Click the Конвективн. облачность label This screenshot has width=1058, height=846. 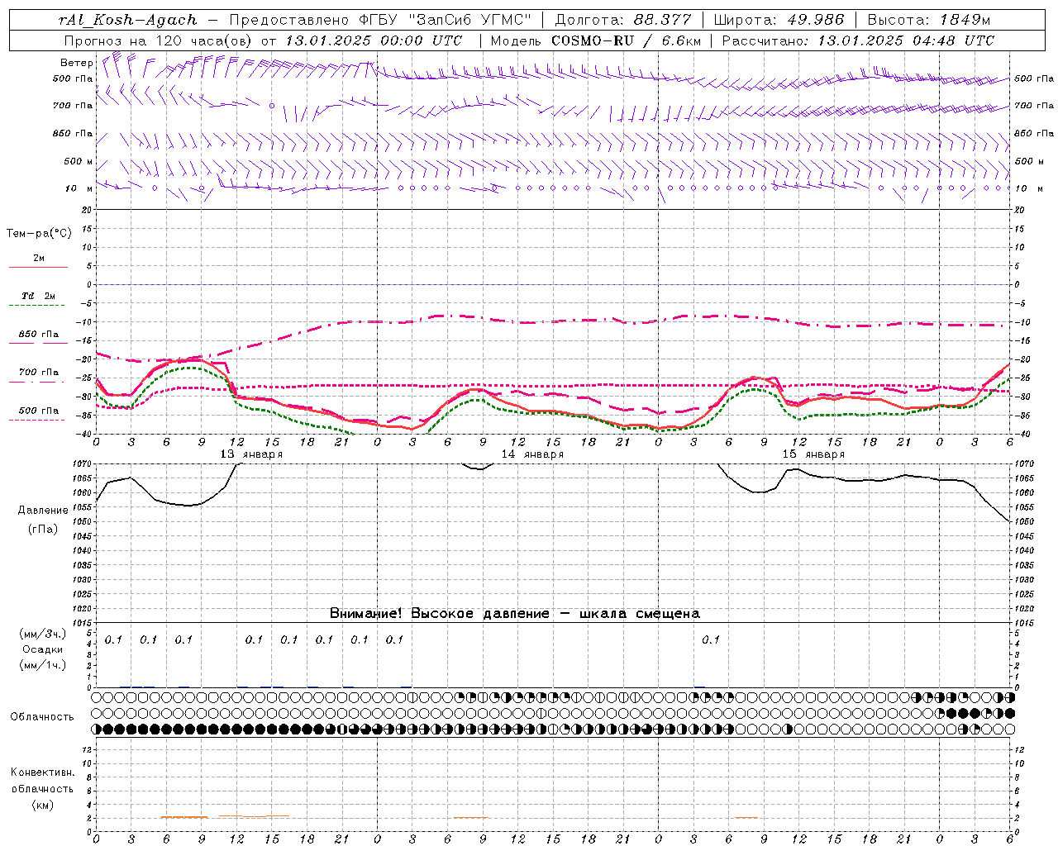42,781
